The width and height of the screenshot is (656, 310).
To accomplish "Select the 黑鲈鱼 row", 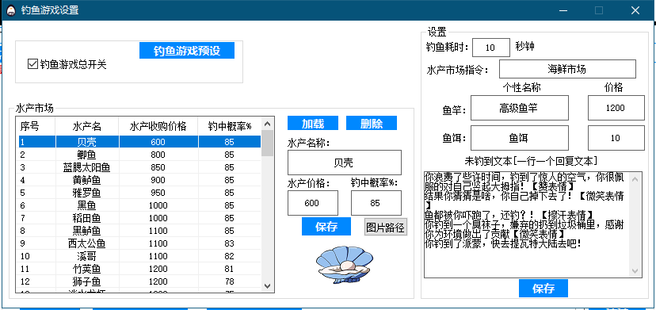I will (x=139, y=231).
